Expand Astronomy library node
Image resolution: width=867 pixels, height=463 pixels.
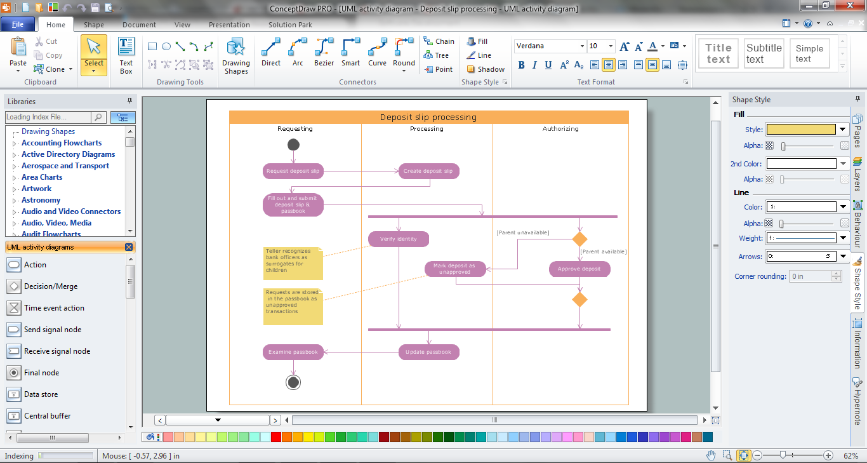(15, 201)
